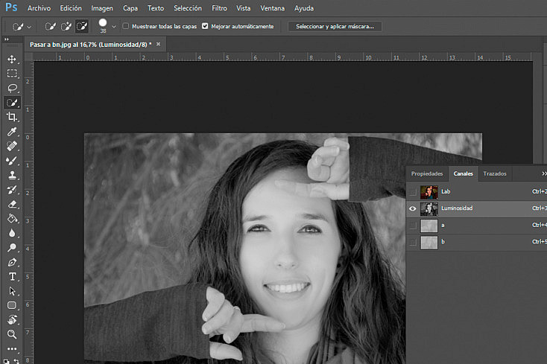Select the b channel thumbnail
This screenshot has height=364, width=547.
click(x=429, y=242)
